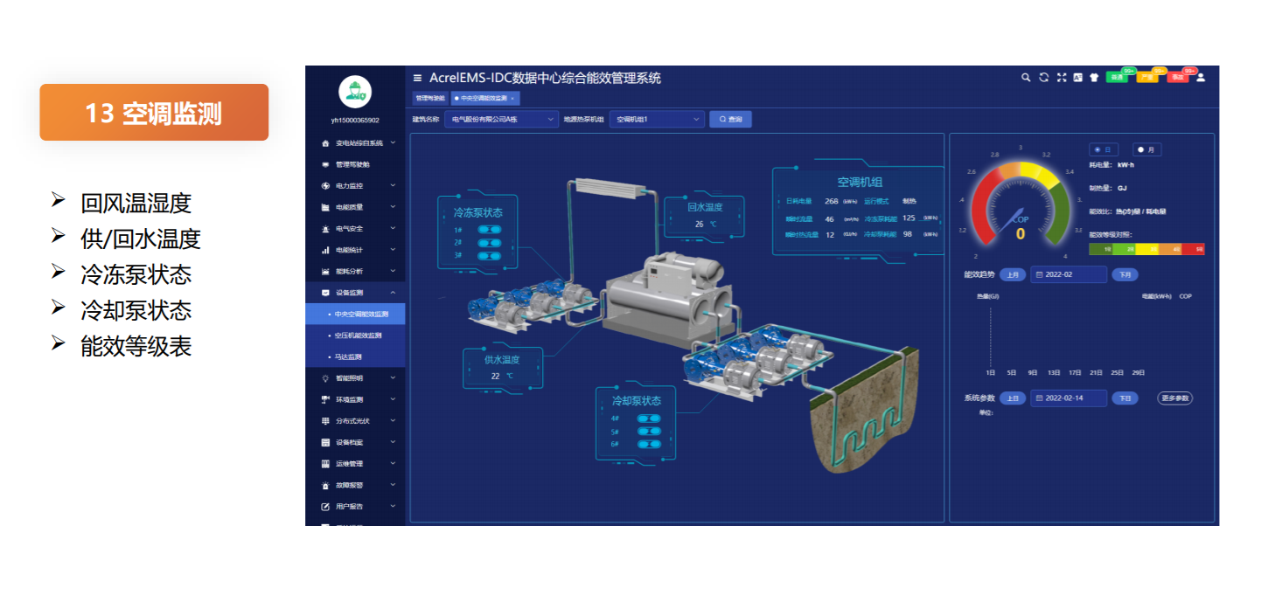Open the 建筑名称 dropdown 电气股份有限公司A栋

point(502,119)
